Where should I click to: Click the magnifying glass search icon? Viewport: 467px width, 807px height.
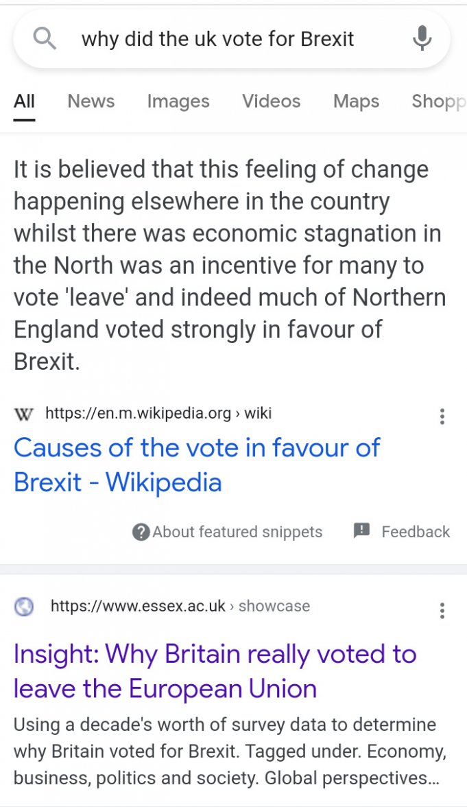click(x=45, y=38)
